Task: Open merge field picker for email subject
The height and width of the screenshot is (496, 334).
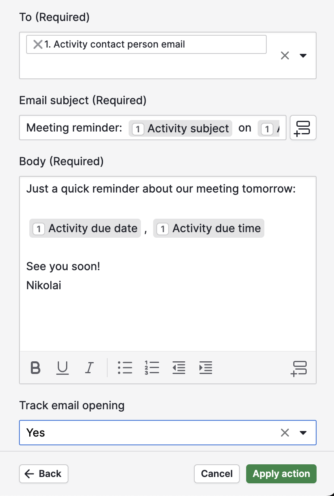Action: pyautogui.click(x=303, y=128)
